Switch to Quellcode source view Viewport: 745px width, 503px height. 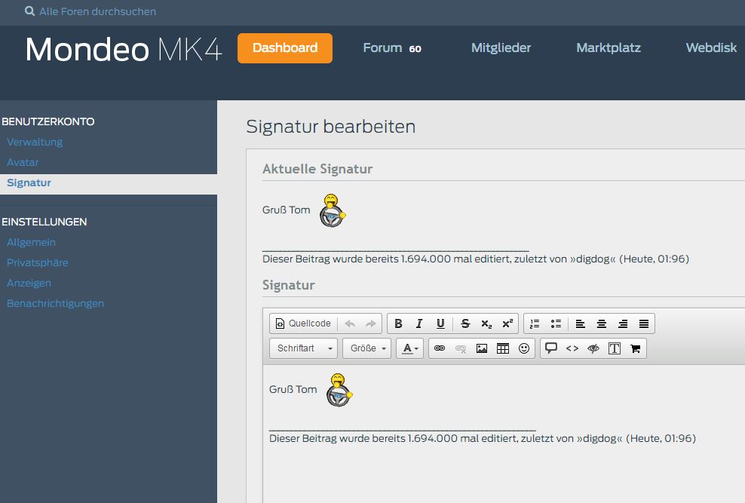[x=303, y=324]
